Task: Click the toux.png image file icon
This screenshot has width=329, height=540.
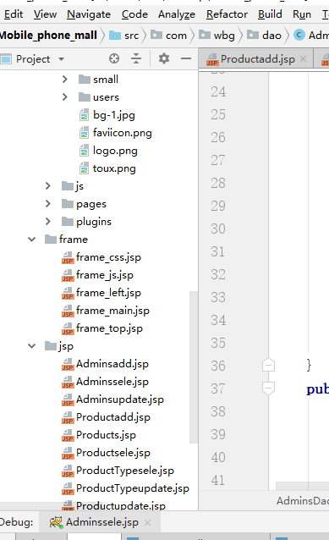Action: 84,168
